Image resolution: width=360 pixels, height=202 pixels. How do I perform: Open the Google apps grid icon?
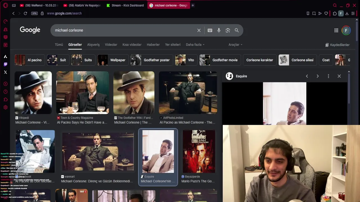pyautogui.click(x=336, y=30)
